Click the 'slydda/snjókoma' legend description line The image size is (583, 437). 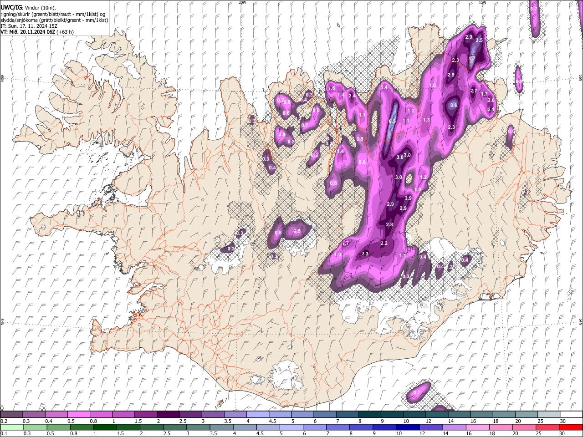point(54,20)
